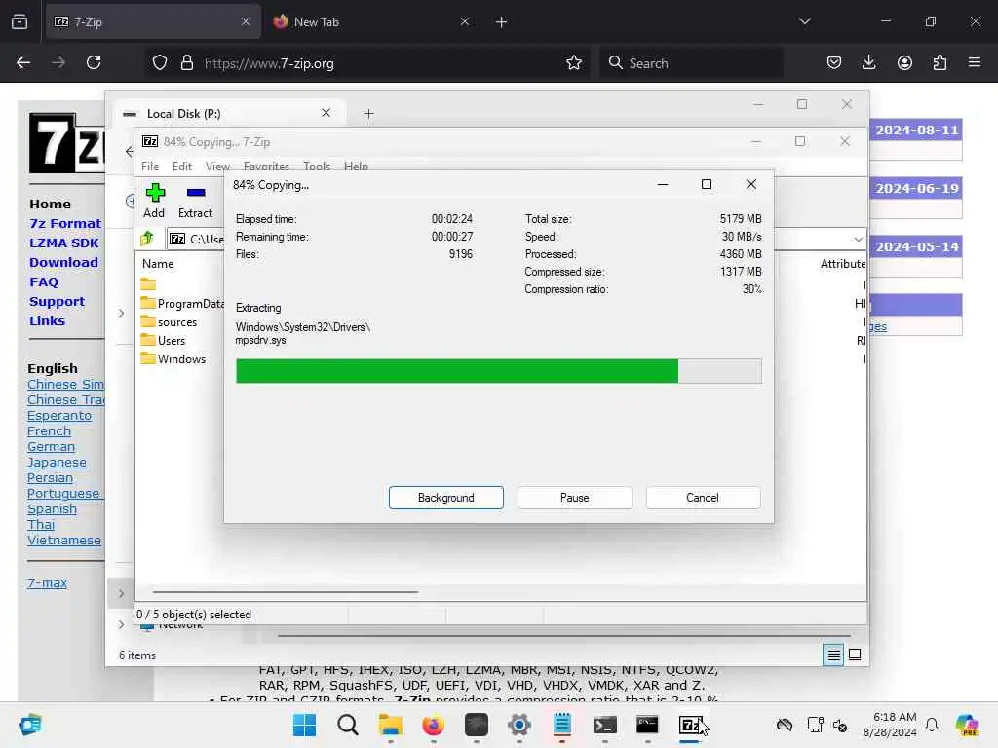Open Firefox list all tabs dropdown
Viewport: 998px width, 748px height.
(804, 21)
